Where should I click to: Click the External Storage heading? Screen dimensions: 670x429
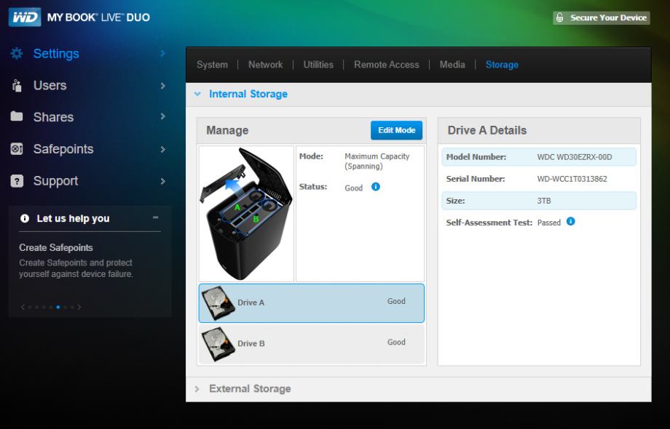coord(250,389)
